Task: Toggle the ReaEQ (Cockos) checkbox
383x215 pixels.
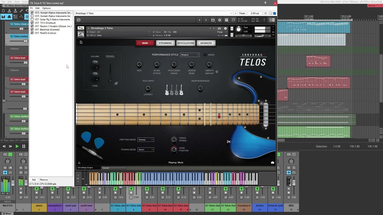Action: 32,33
